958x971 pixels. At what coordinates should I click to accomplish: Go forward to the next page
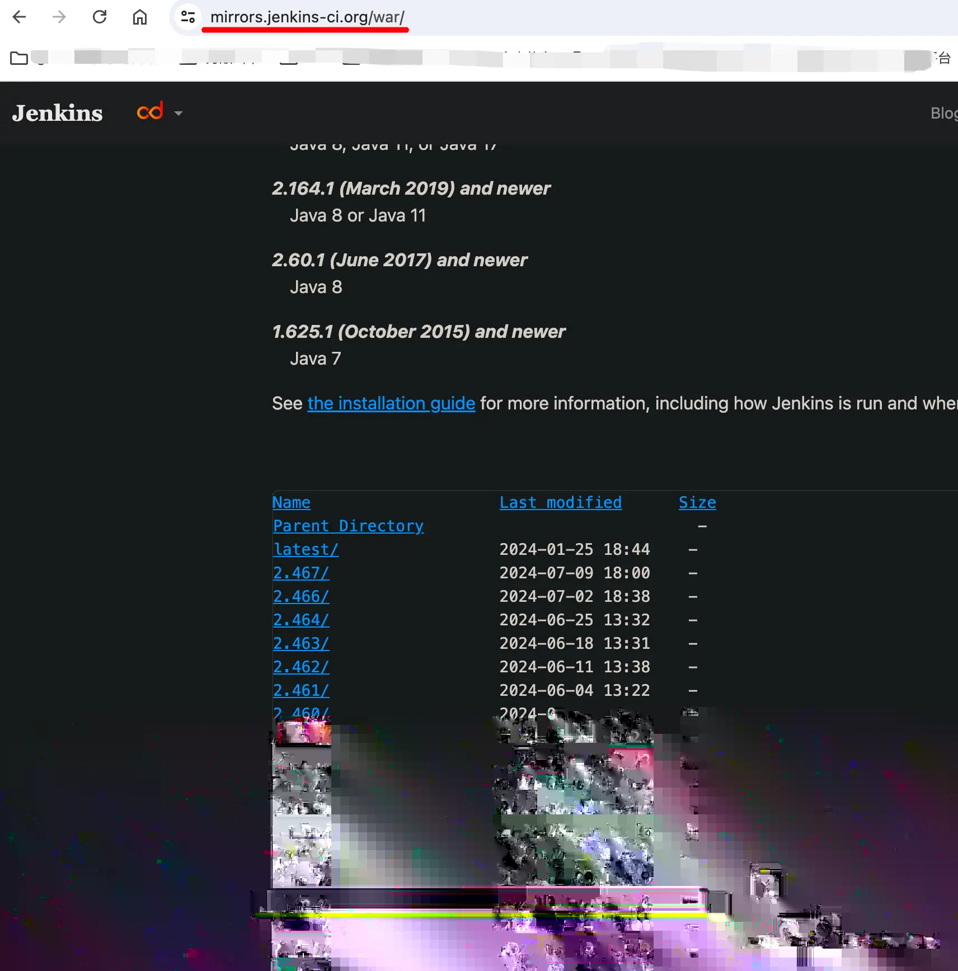coord(59,17)
